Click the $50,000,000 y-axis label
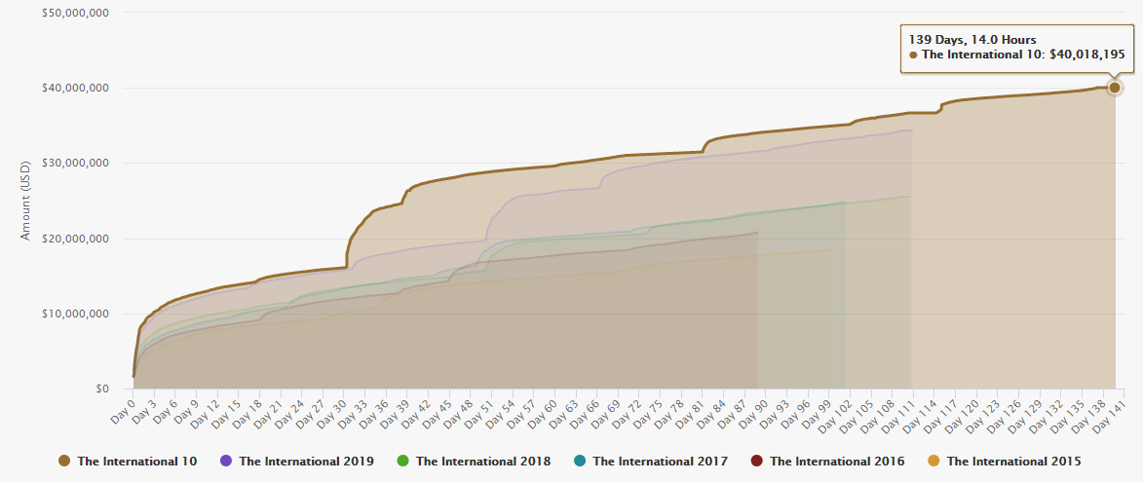The image size is (1143, 482). [x=76, y=13]
